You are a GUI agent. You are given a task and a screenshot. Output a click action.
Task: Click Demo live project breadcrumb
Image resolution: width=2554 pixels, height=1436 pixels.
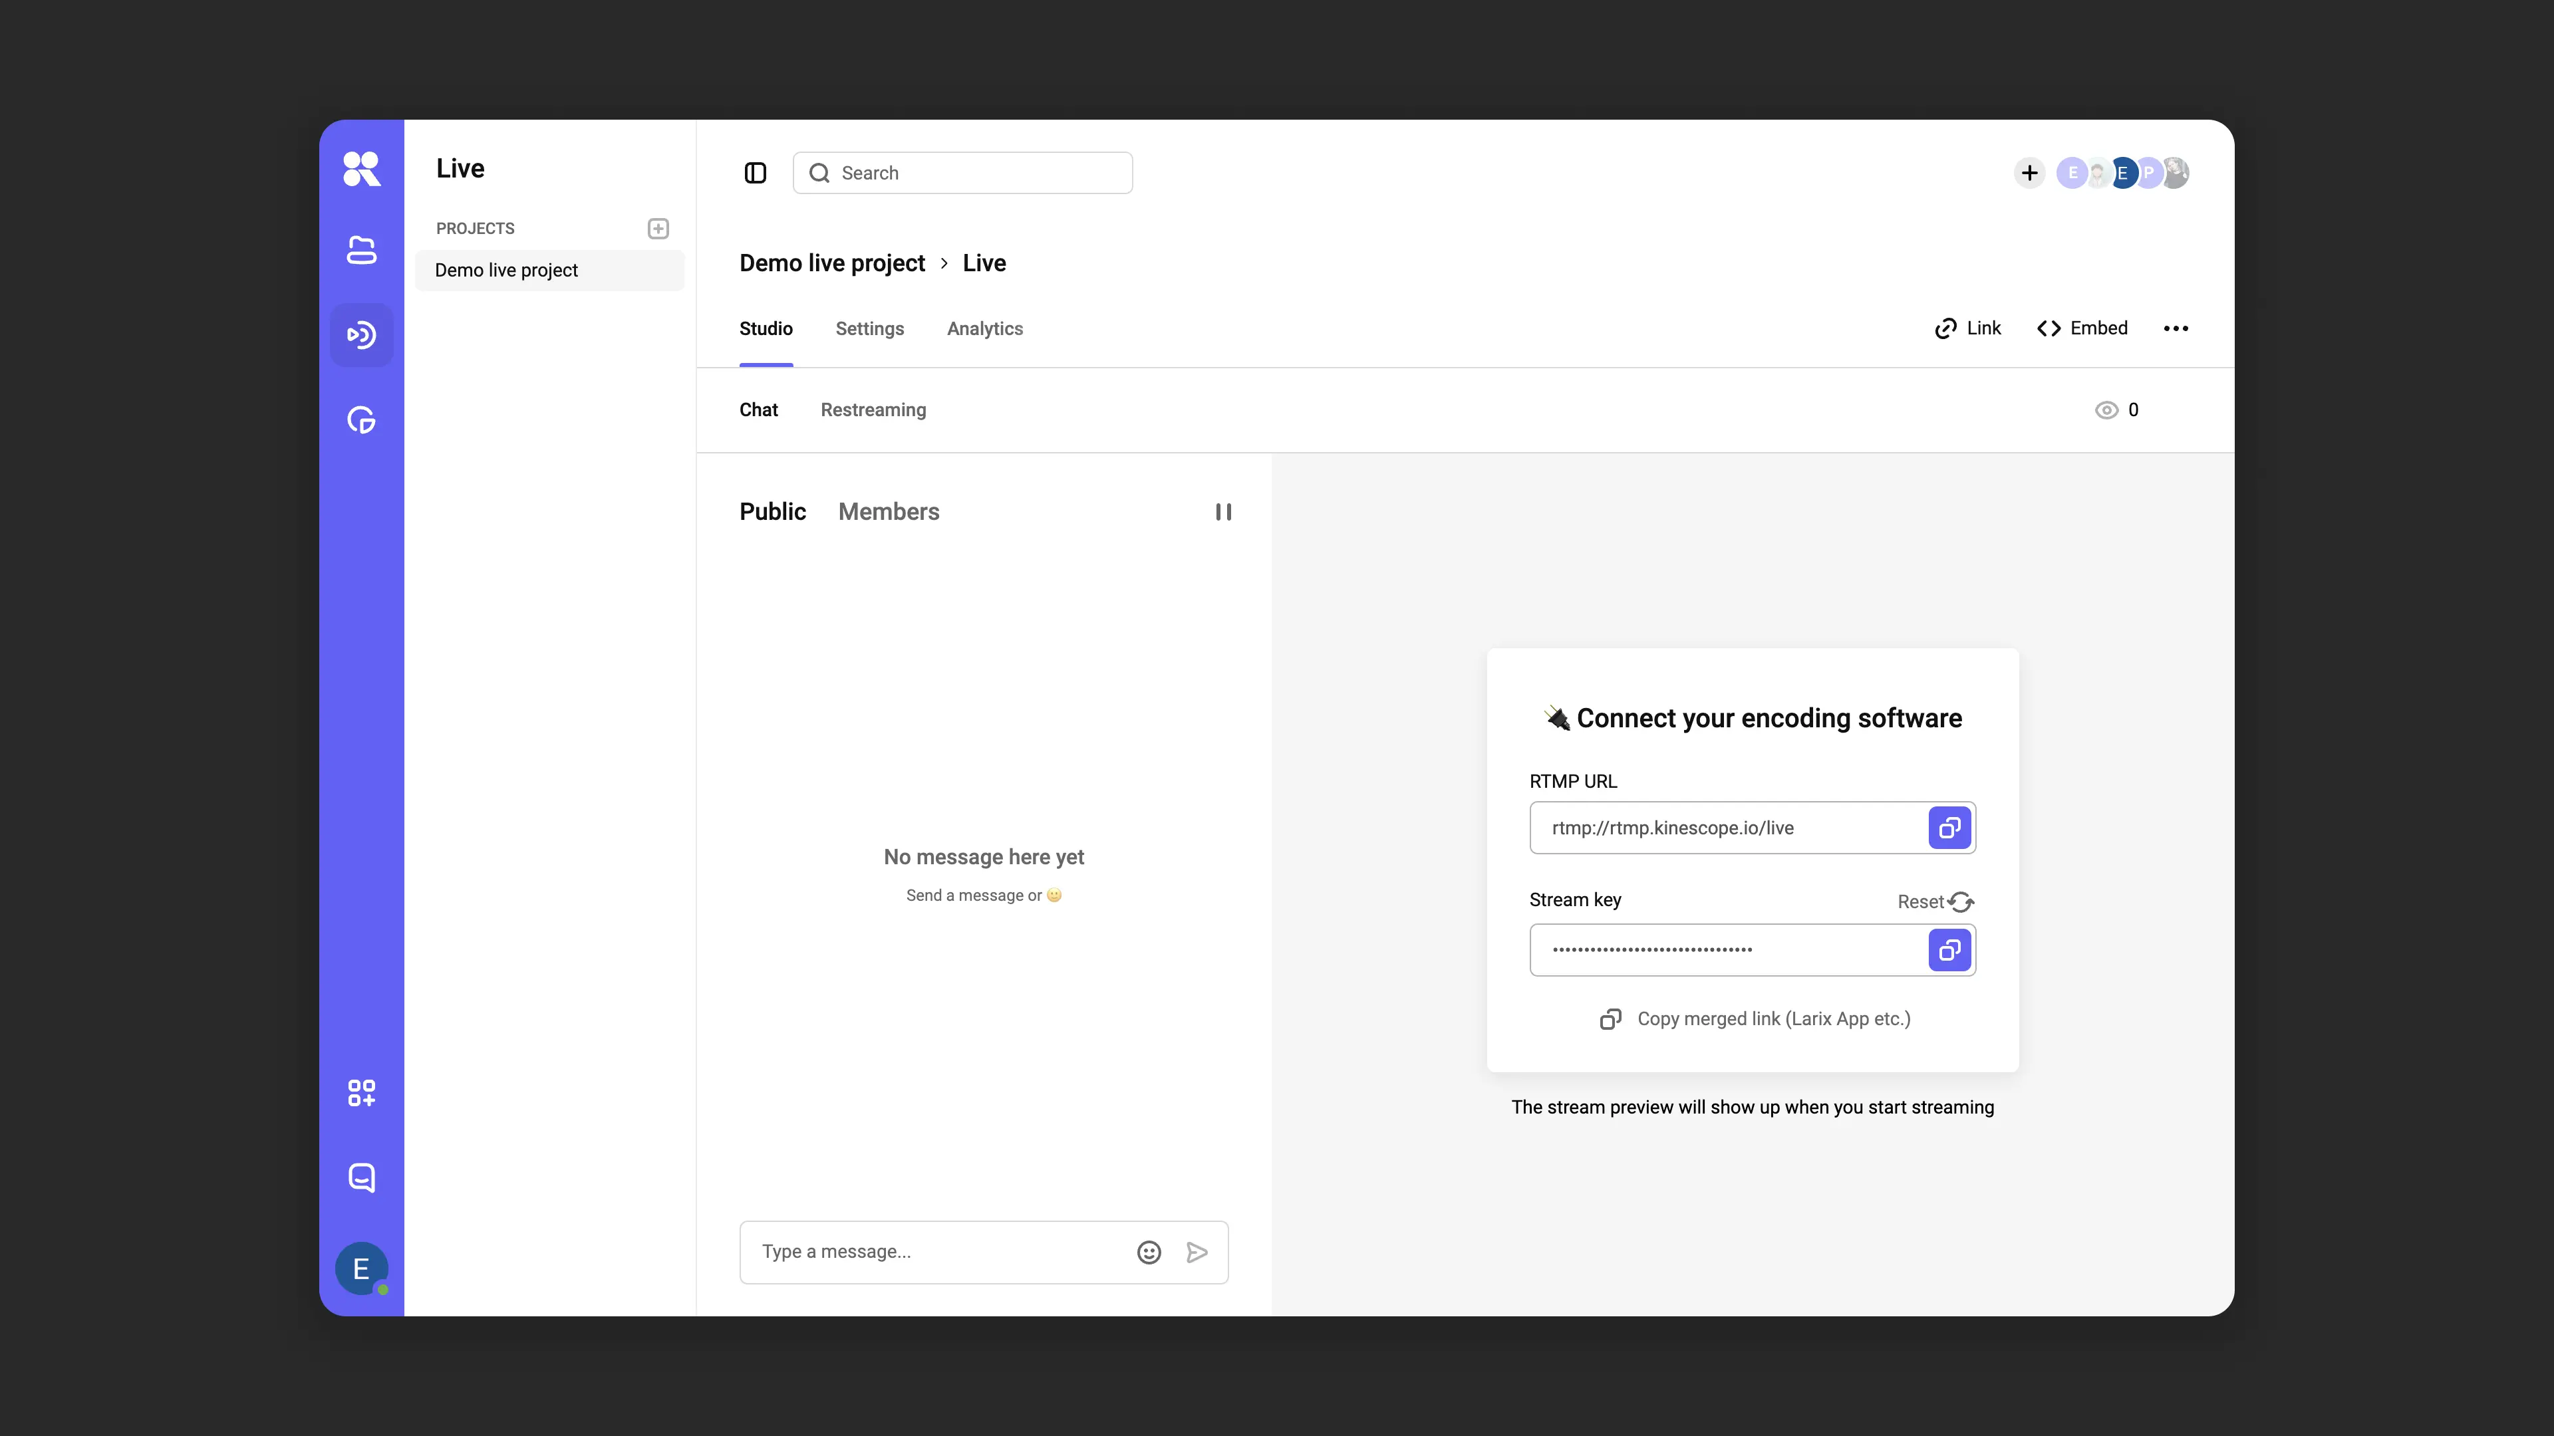(832, 264)
